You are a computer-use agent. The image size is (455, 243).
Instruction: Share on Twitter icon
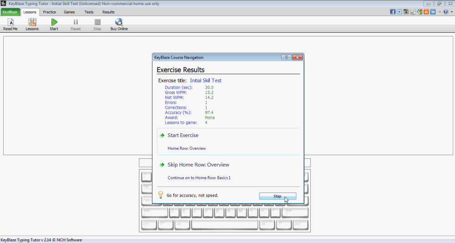(399, 12)
